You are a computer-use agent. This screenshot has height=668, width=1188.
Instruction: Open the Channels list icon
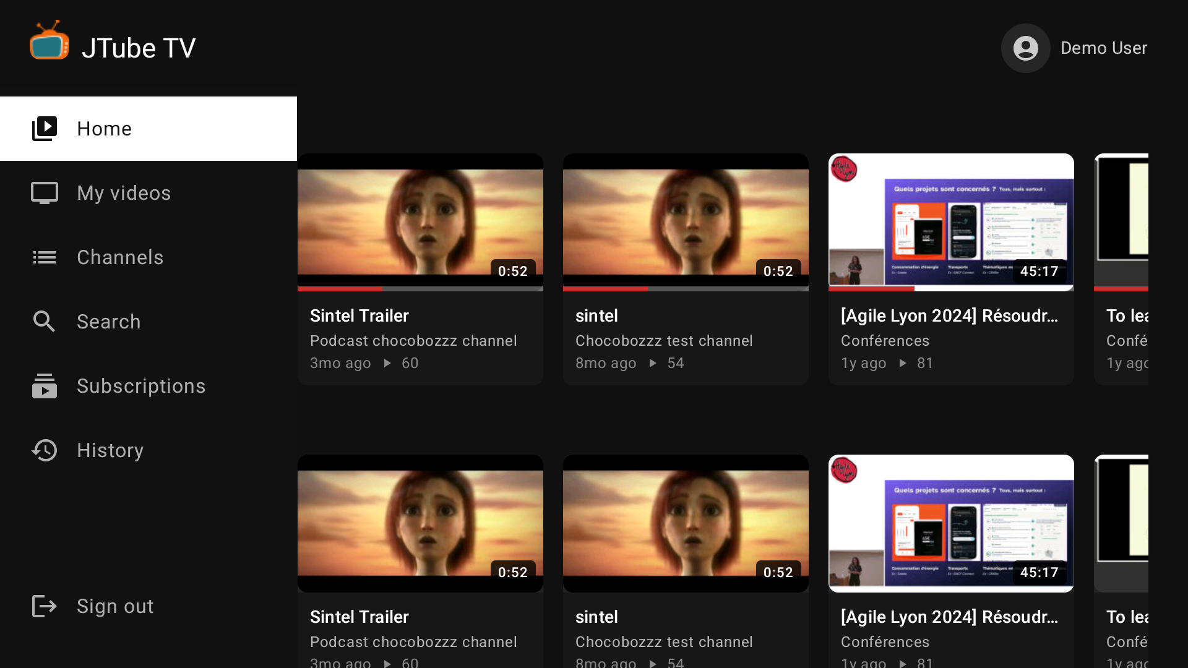tap(45, 257)
